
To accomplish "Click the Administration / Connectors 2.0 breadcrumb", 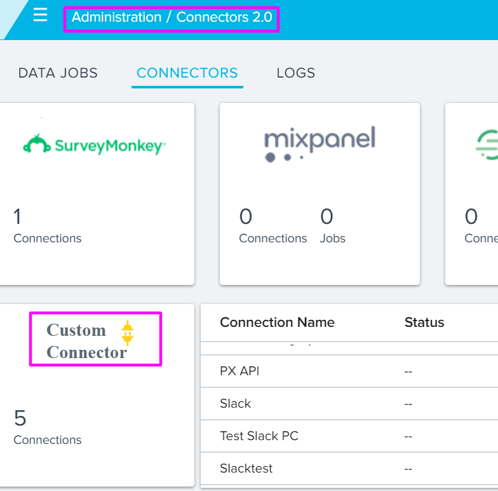I will [172, 17].
